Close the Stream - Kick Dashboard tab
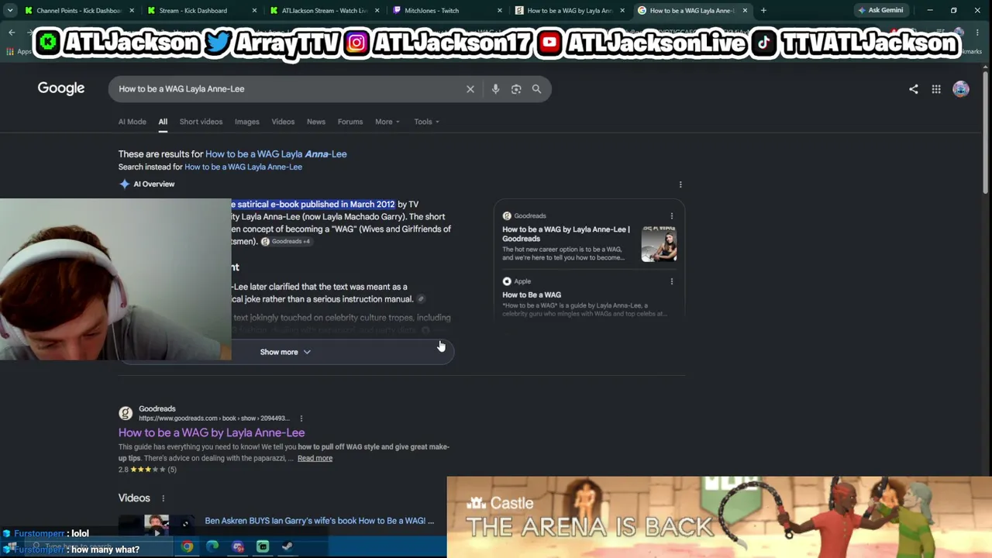This screenshot has height=558, width=992. 254,11
